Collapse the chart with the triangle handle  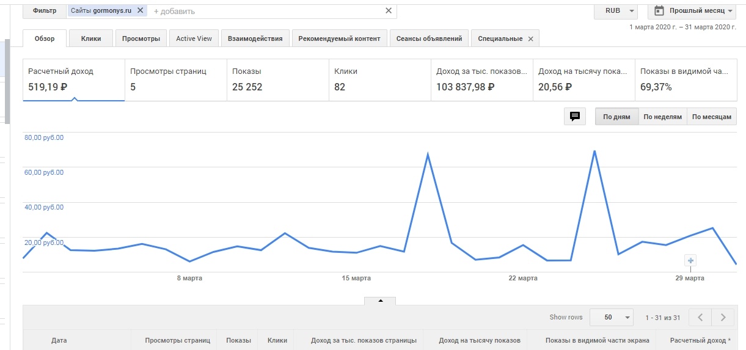pyautogui.click(x=380, y=301)
